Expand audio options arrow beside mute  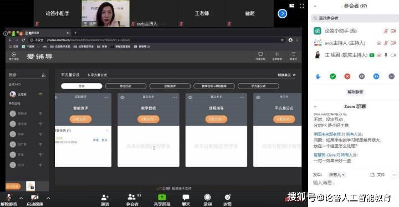coord(21,198)
